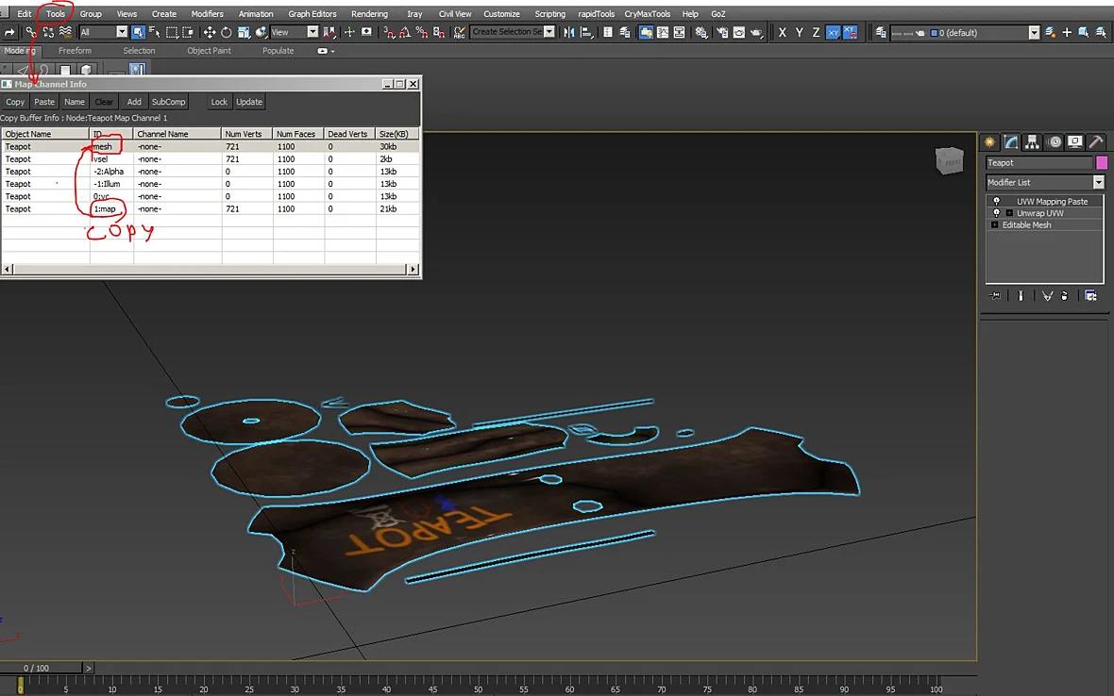Click the Add button

[133, 102]
